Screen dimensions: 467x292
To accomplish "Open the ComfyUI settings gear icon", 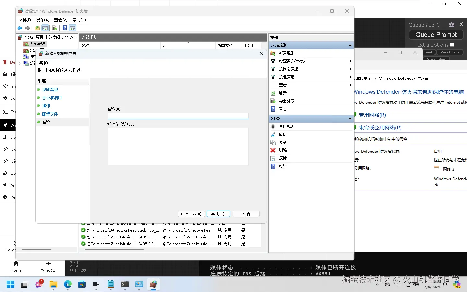I will [451, 25].
